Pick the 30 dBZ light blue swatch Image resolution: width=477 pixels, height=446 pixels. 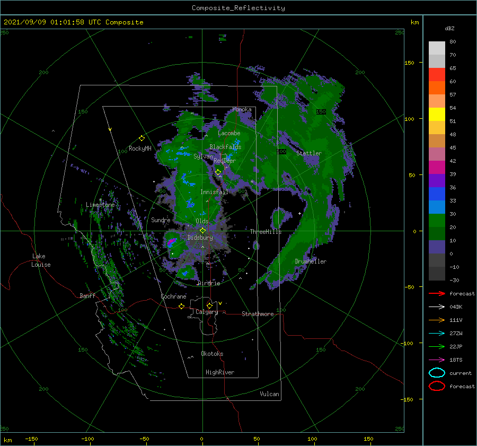(437, 207)
